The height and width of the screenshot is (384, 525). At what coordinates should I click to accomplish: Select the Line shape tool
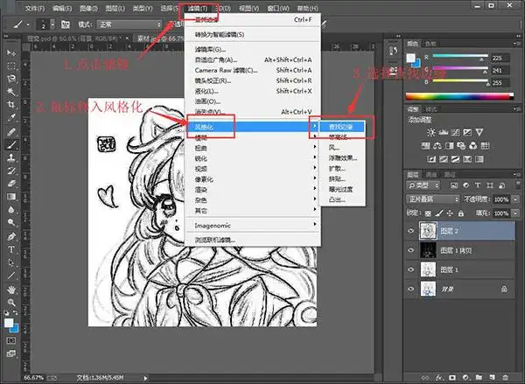point(11,276)
